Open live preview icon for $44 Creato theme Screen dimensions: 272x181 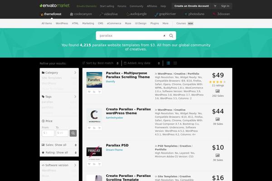(218, 119)
